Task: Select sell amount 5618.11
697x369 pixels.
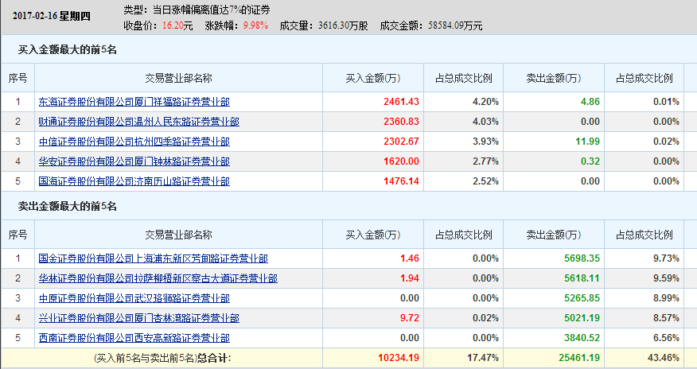Action: [x=582, y=278]
